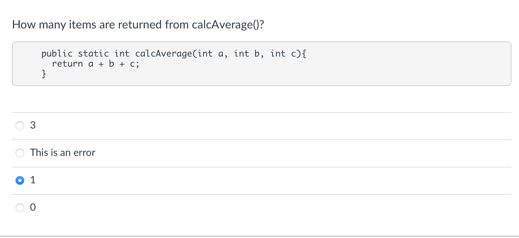Click the "int a" parameter in the code
Viewport: 519px width, 238px height.
coord(211,54)
